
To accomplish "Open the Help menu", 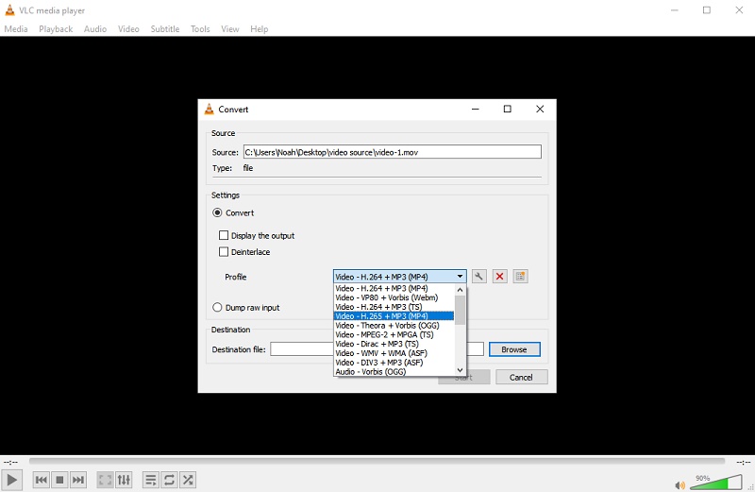I will (x=259, y=29).
